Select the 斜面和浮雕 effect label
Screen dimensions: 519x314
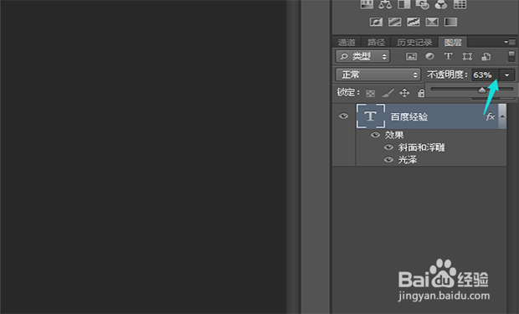[x=421, y=147]
